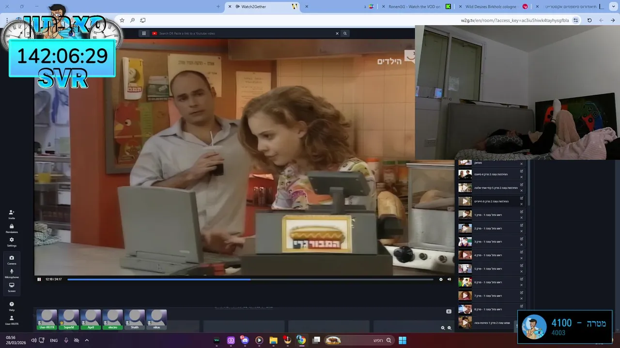Play playlist item ראש גדול עונה 1 - פרק 1

point(465,215)
